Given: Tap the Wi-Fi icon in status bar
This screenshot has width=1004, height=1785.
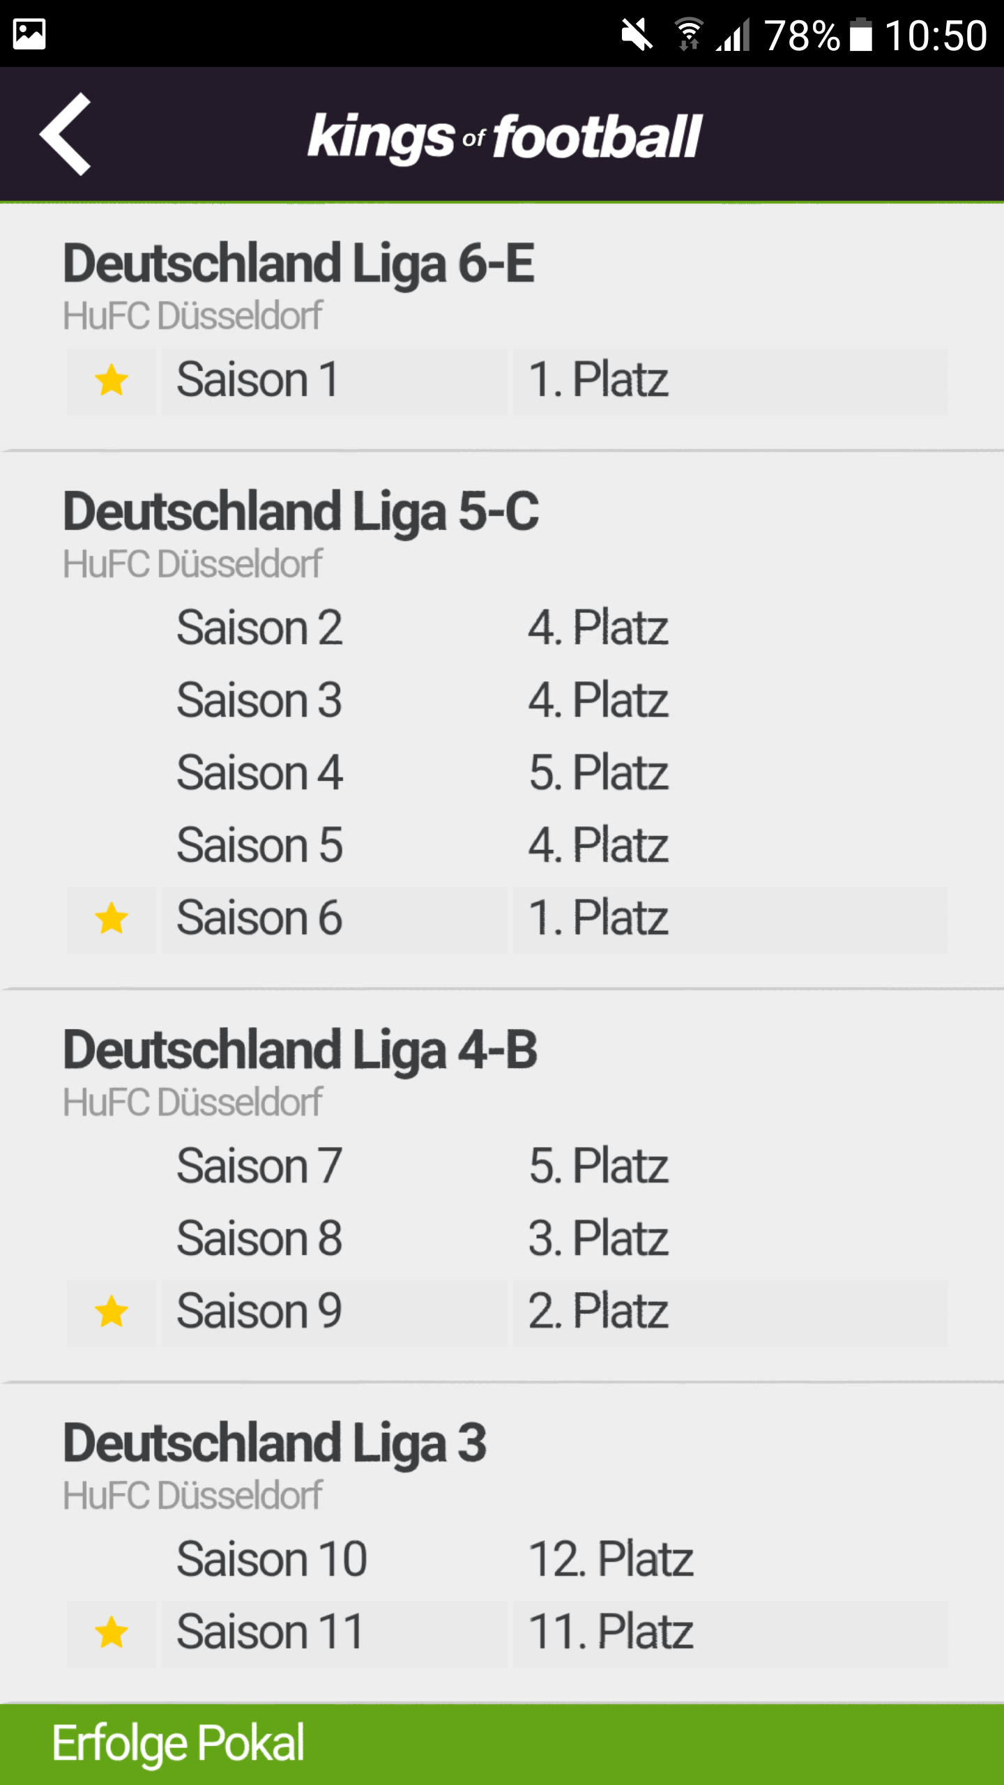Looking at the screenshot, I should pos(689,35).
